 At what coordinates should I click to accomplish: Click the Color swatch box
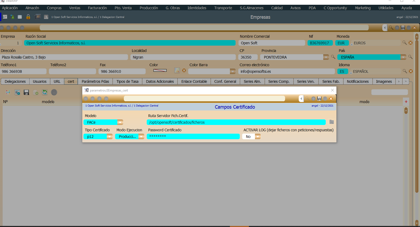click(160, 70)
